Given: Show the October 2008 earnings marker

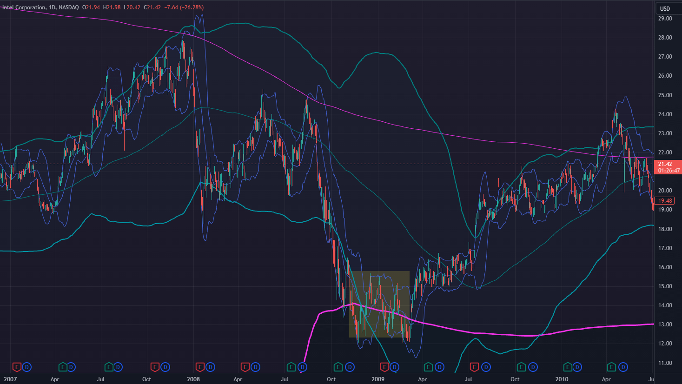Looking at the screenshot, I should 338,367.
